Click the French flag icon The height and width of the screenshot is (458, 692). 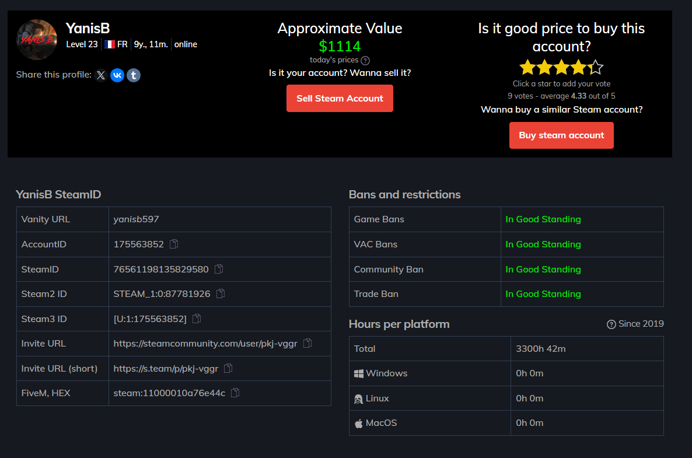(x=110, y=44)
